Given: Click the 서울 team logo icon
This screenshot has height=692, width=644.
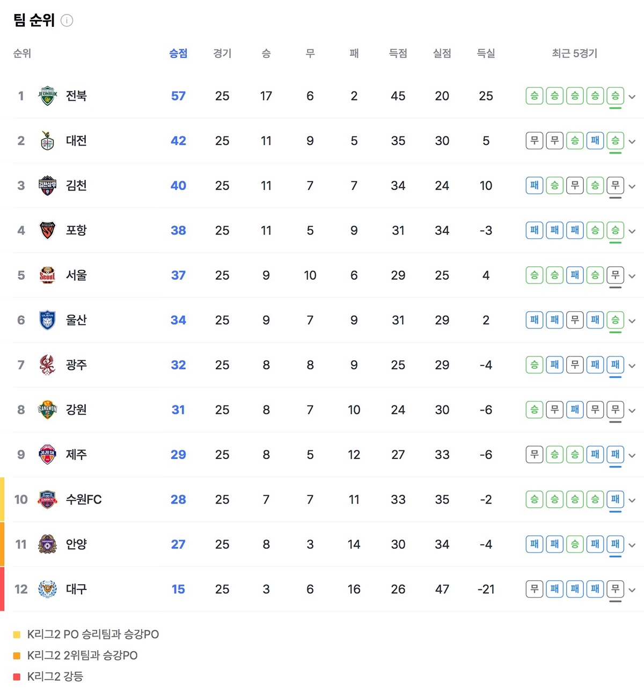Looking at the screenshot, I should tap(48, 275).
